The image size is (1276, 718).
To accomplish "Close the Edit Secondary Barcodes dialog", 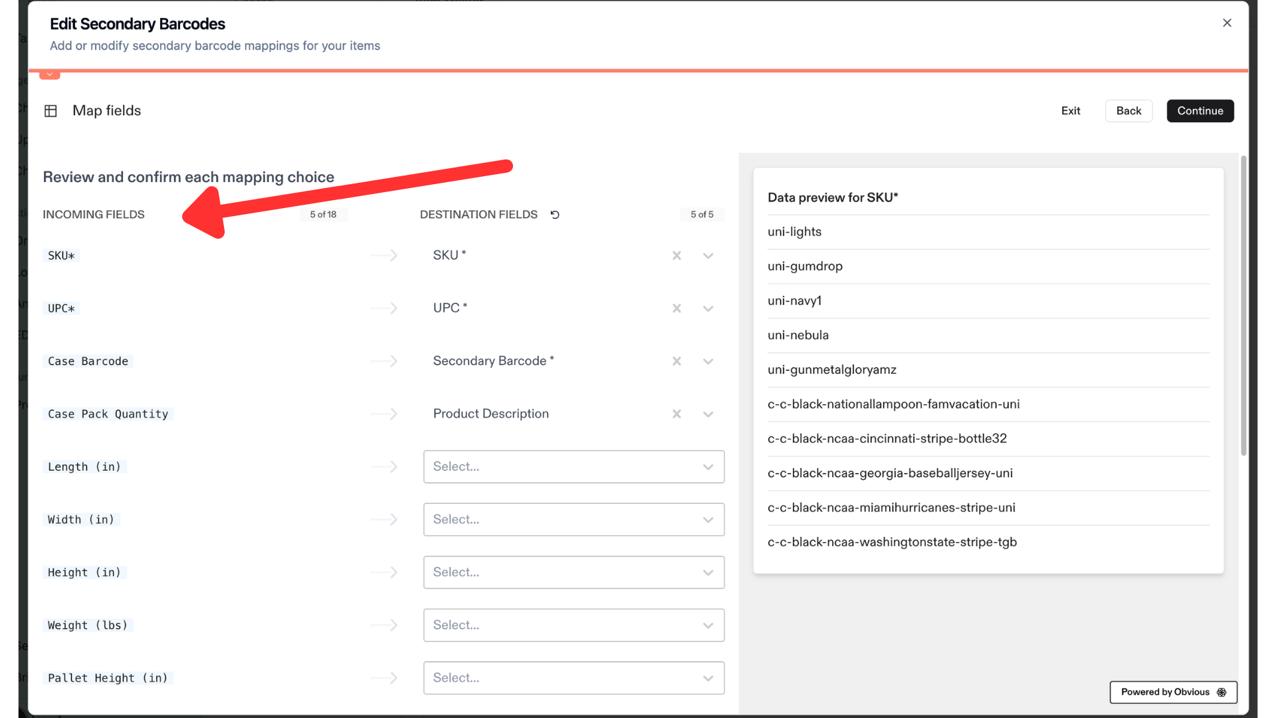I will pos(1227,23).
